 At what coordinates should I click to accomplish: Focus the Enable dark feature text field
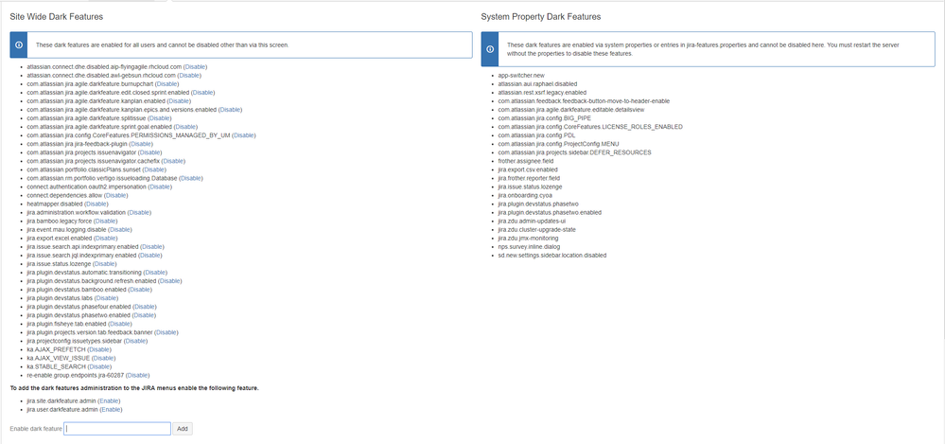(x=118, y=428)
